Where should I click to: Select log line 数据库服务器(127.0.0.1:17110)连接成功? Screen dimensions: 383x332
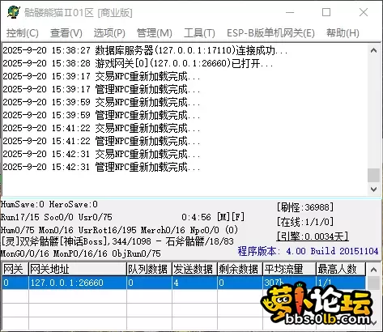(x=145, y=50)
